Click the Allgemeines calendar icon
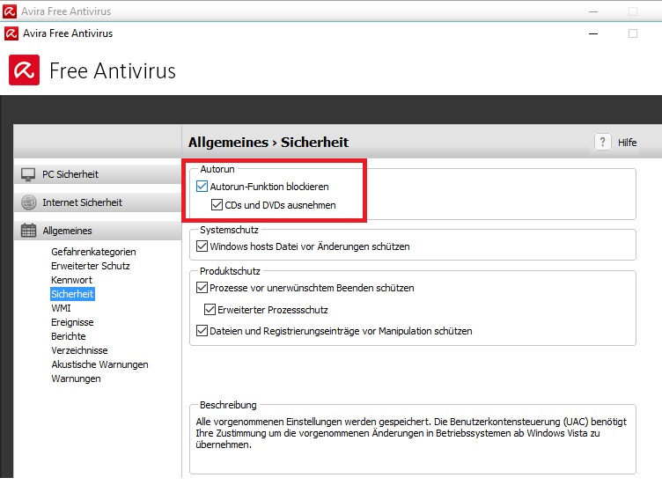Image resolution: width=662 pixels, height=485 pixels. 28,231
